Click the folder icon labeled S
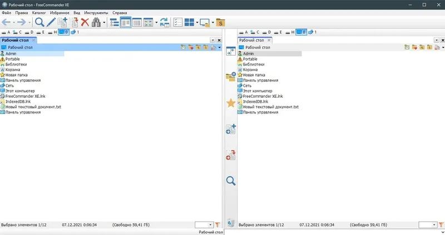 [220, 22]
